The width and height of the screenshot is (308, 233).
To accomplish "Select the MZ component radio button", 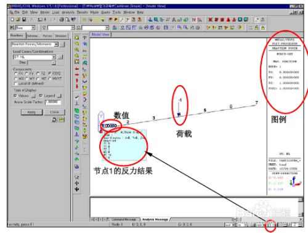I will coord(38,79).
